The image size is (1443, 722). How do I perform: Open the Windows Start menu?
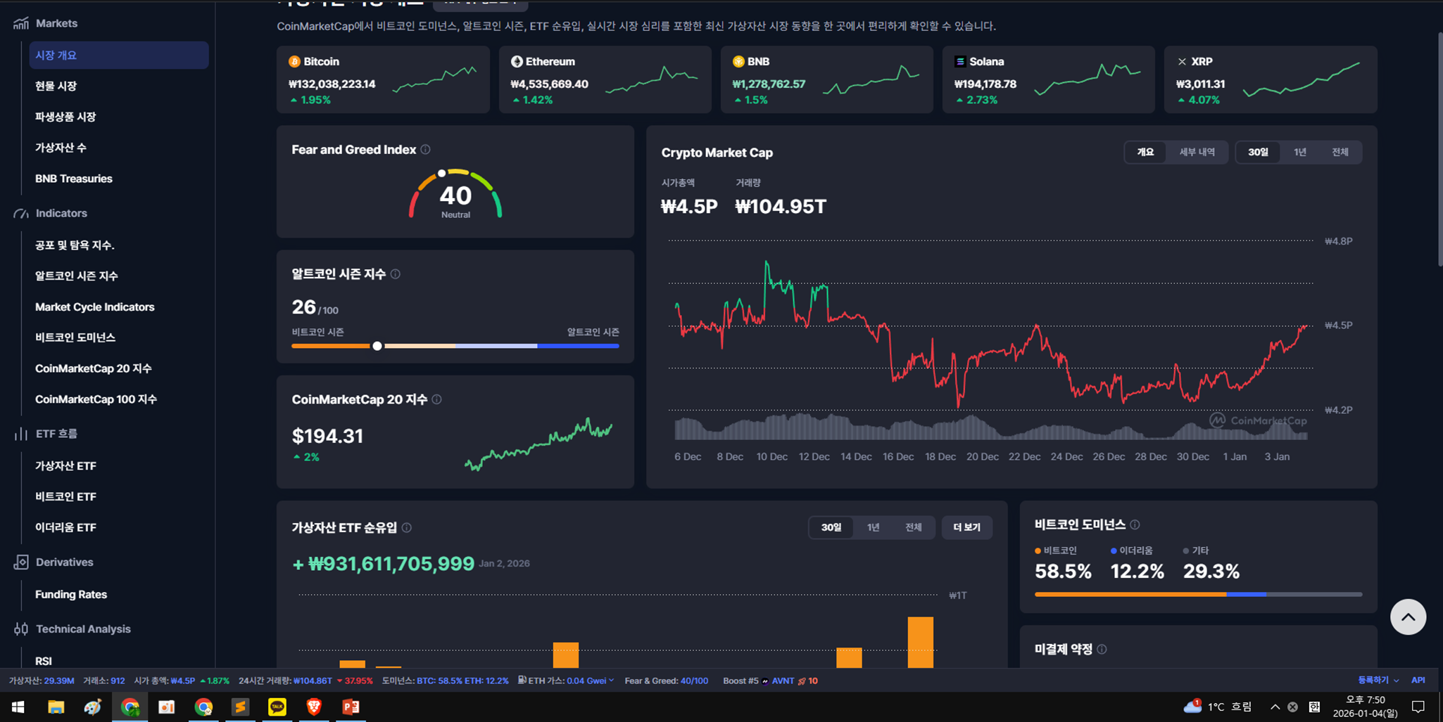point(18,707)
